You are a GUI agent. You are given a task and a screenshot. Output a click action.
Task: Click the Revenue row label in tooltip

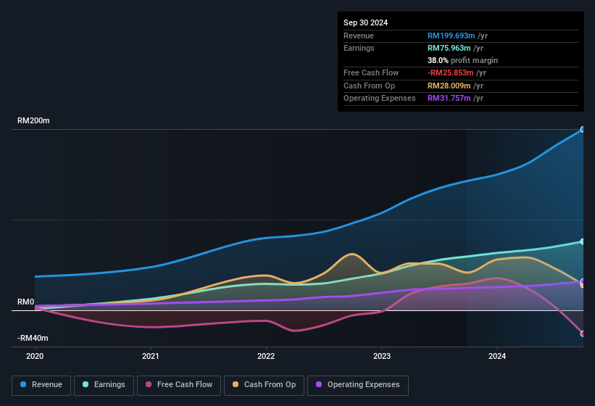pos(359,36)
